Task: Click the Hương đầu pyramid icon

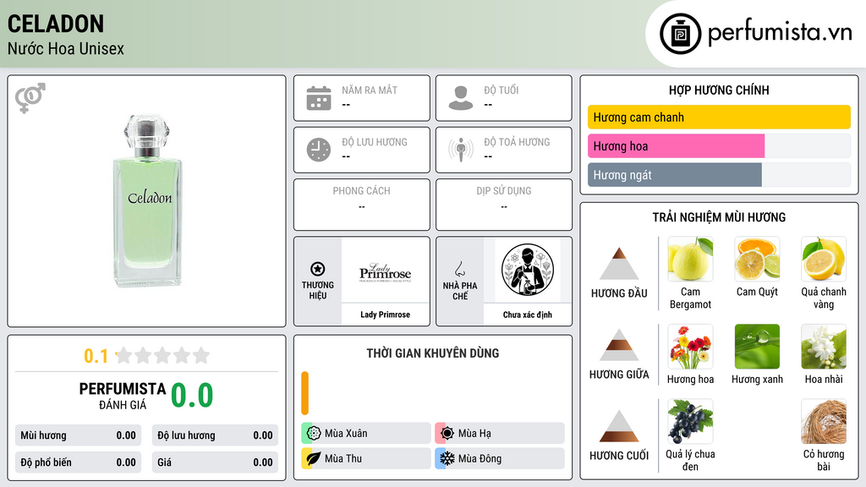Action: coord(619,264)
